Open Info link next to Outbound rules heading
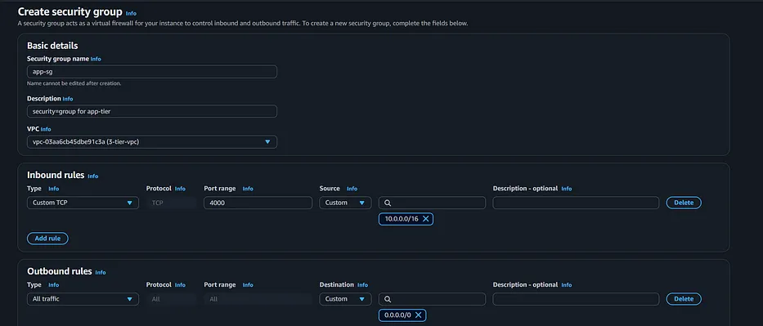 coord(101,273)
